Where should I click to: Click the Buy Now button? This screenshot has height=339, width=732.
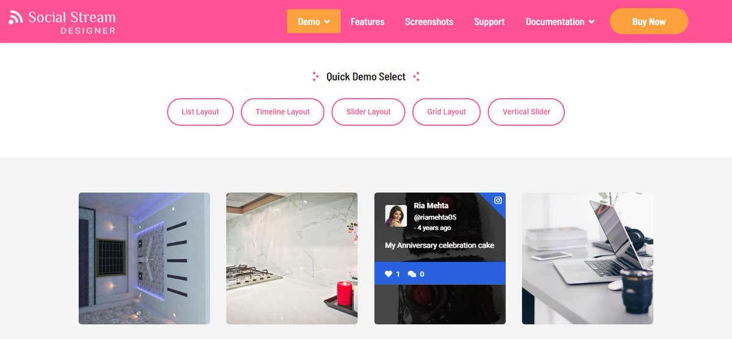(649, 21)
